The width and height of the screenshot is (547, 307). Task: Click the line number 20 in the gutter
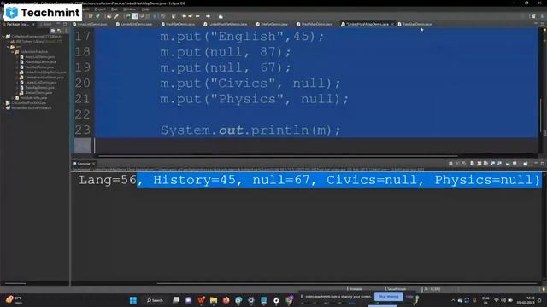click(82, 84)
